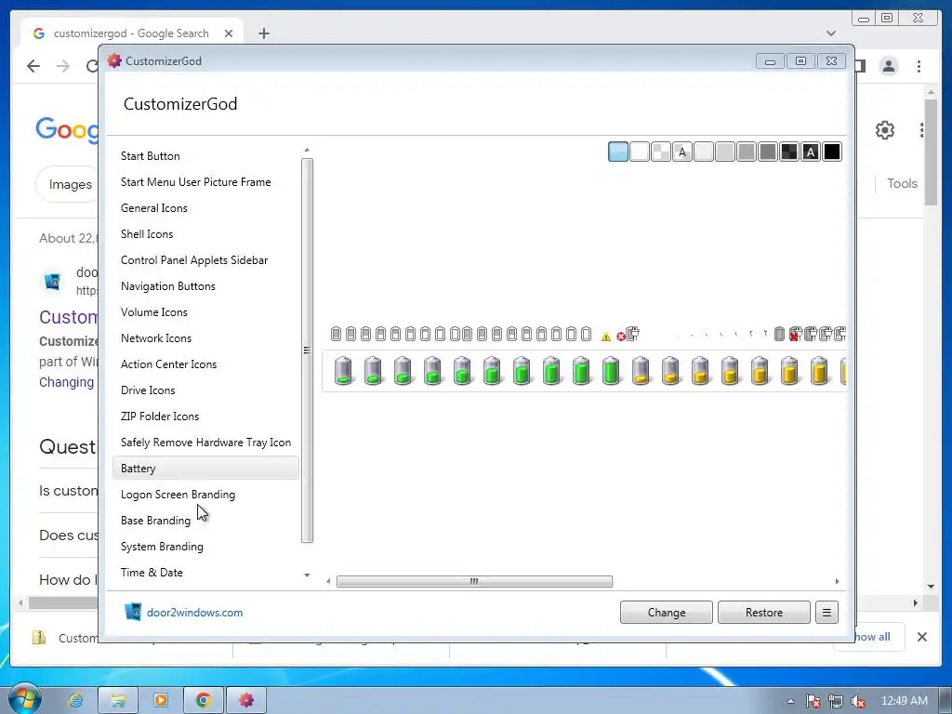This screenshot has height=714, width=952.
Task: Click the door2windows logo icon
Action: coord(132,612)
